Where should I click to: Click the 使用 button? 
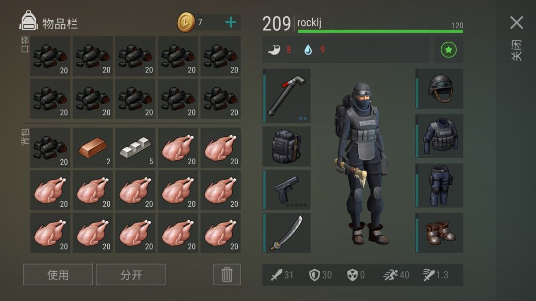click(x=58, y=274)
